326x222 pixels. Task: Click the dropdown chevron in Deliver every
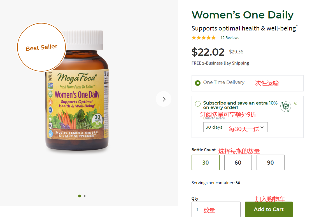coord(262,127)
